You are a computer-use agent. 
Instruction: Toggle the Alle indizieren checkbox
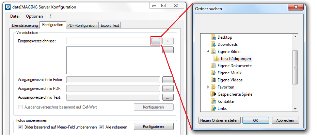[101, 127]
